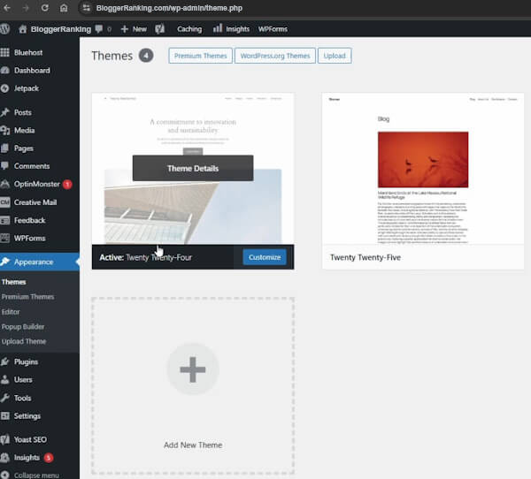Click the browser reload icon

point(43,8)
